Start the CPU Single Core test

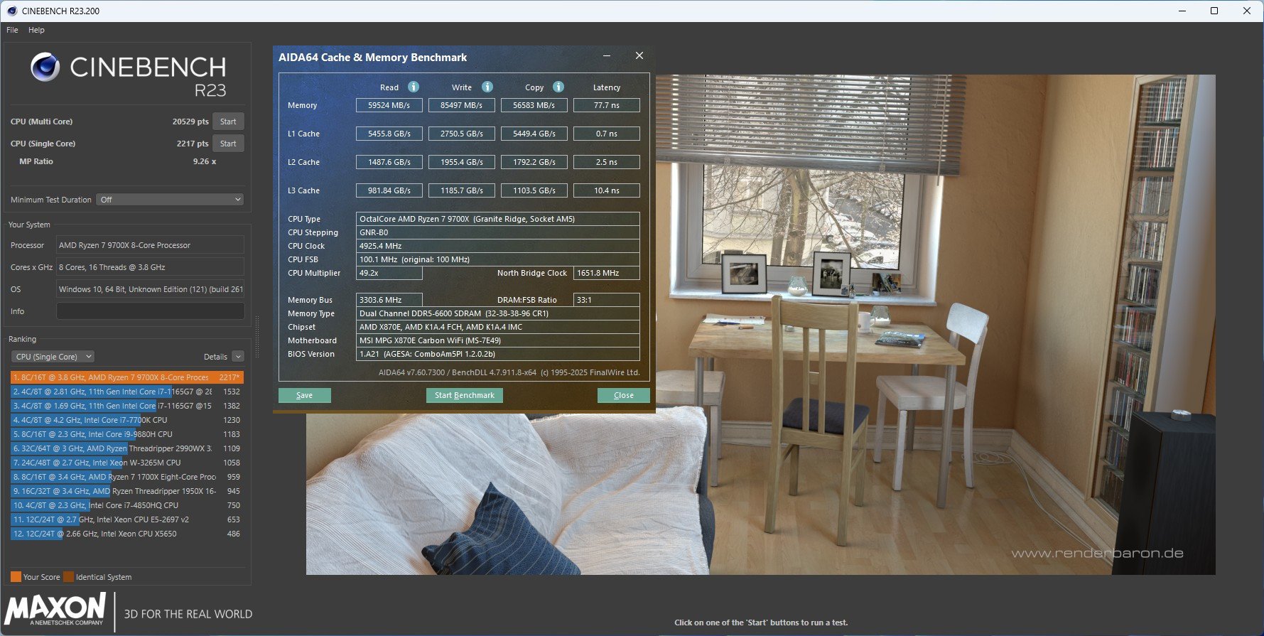pos(228,144)
